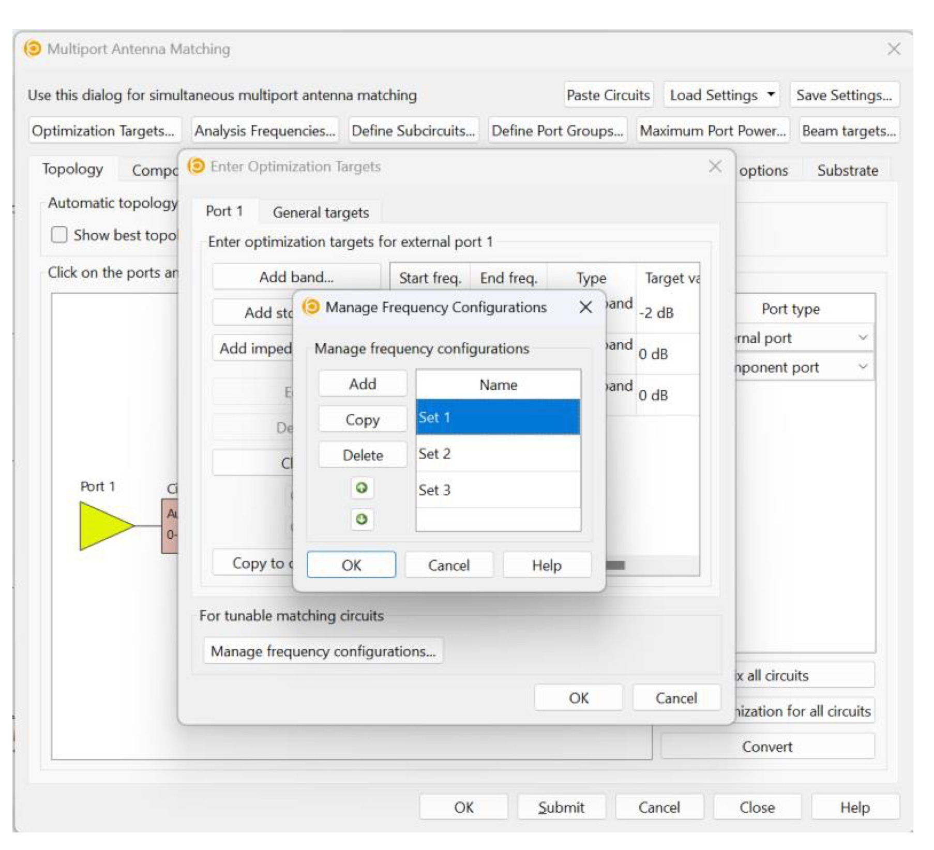
Task: Click the Enter Optimization Targets title icon
Action: [x=196, y=166]
